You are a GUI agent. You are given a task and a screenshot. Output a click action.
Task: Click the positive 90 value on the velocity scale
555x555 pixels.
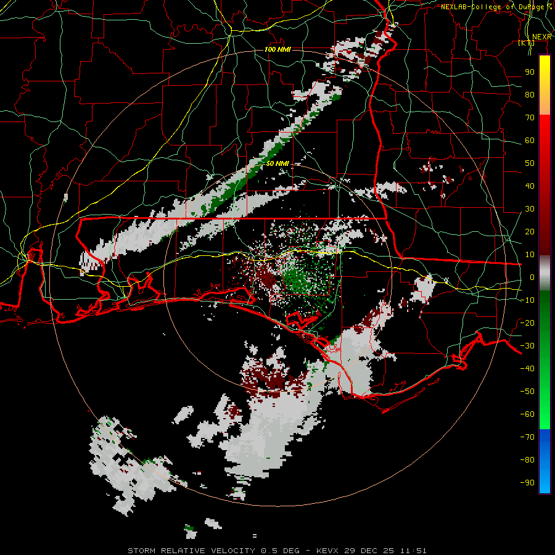coord(530,72)
